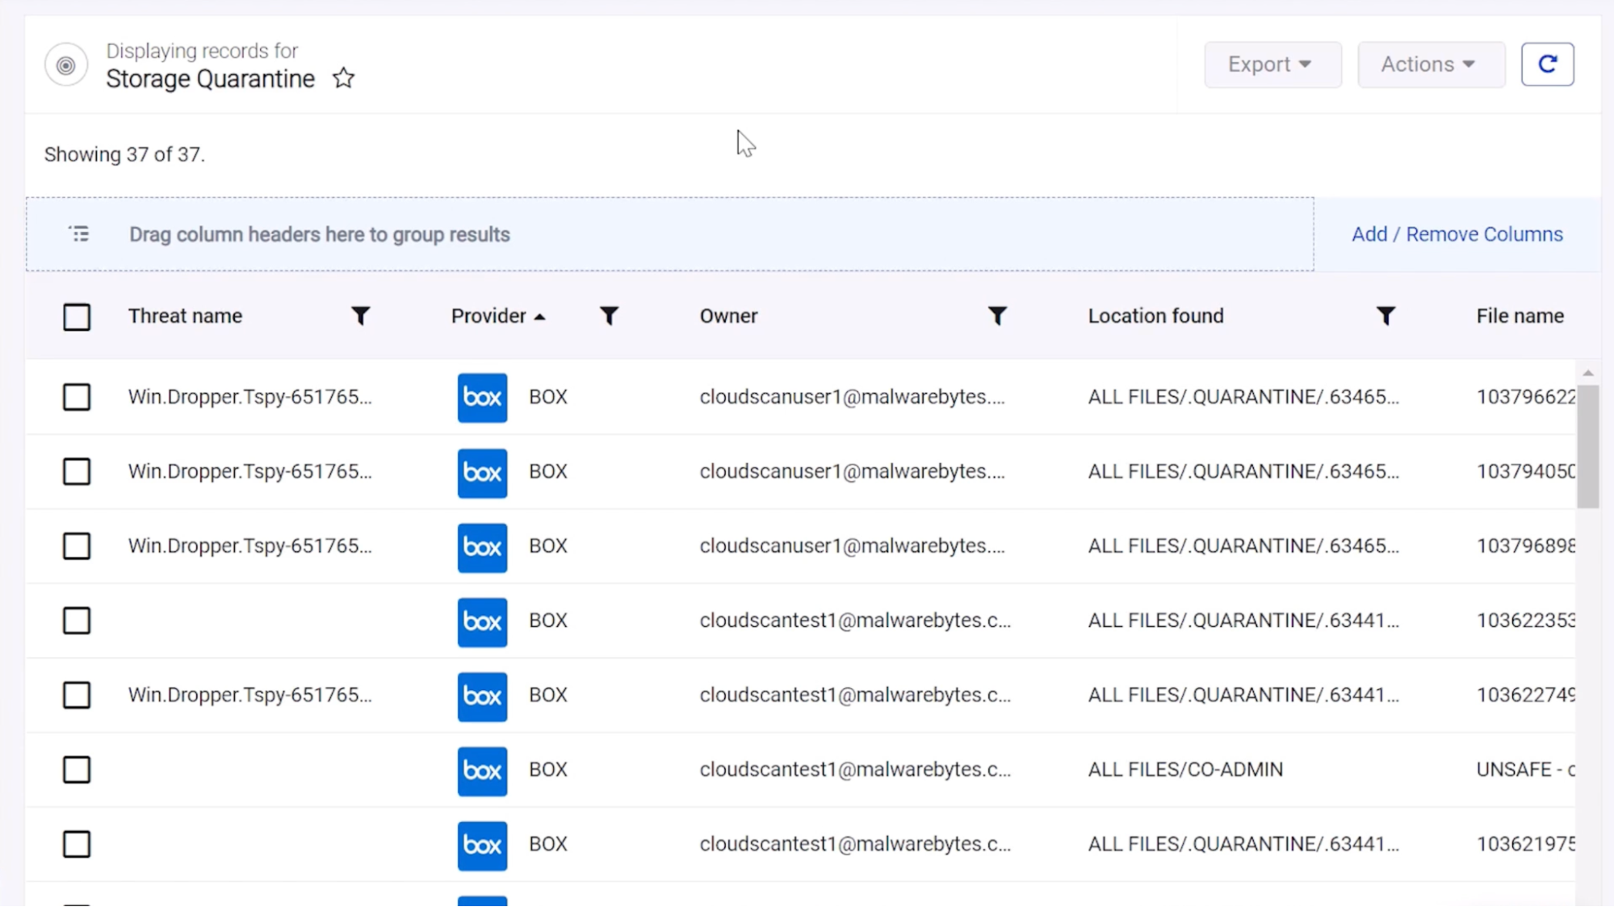Open the Provider column filter icon
This screenshot has height=907, width=1614.
tap(609, 316)
